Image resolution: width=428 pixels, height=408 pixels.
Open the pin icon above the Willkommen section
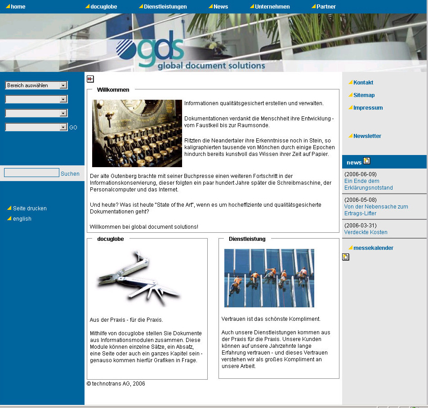(90, 79)
